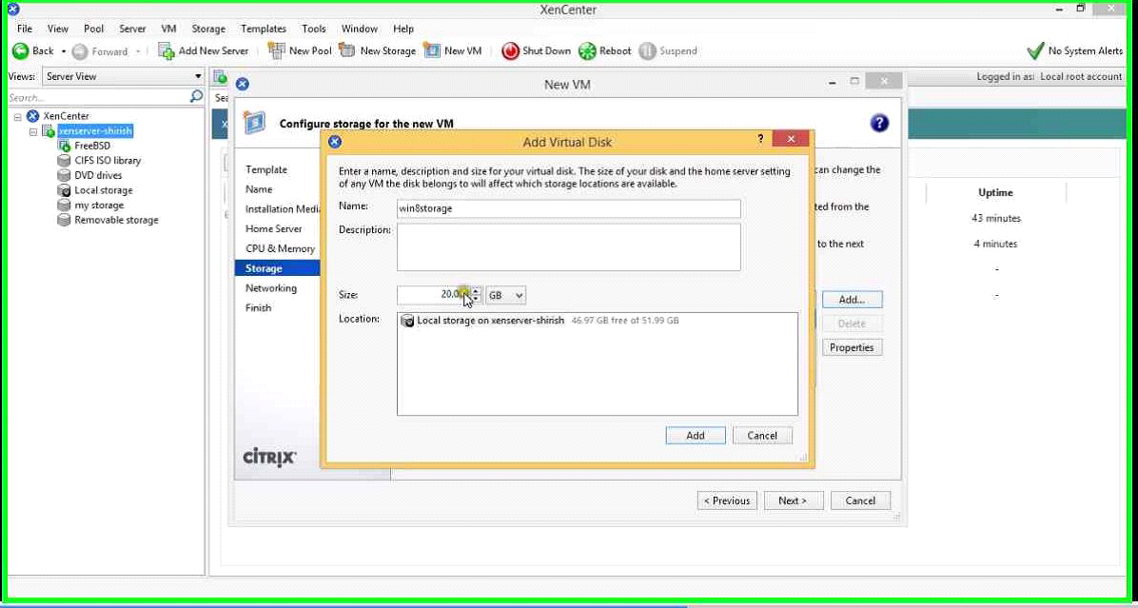The height and width of the screenshot is (608, 1138).
Task: Click the Properties button
Action: coord(852,347)
